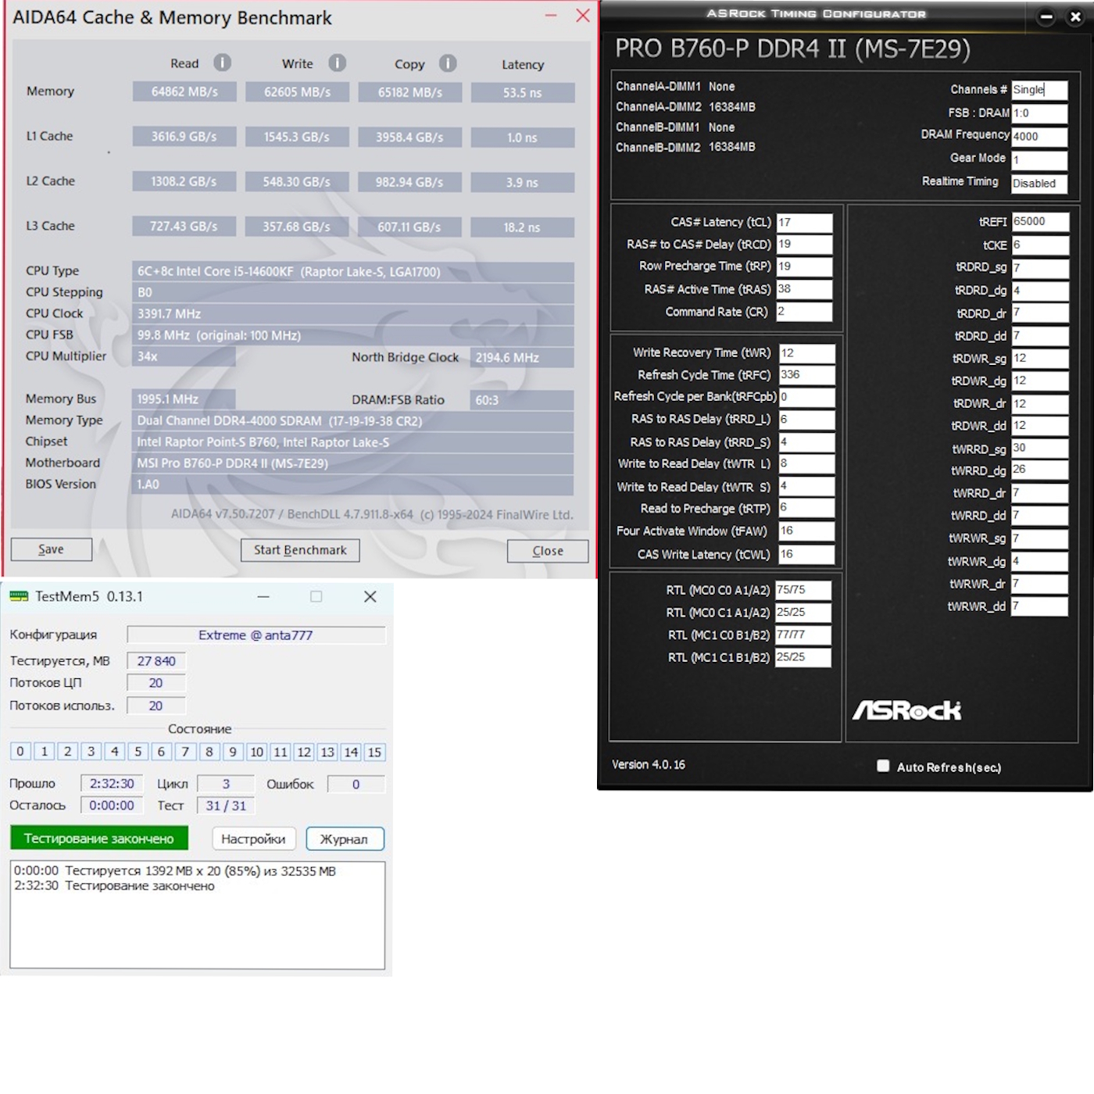This screenshot has width=1094, height=1094.
Task: Click the Channels # field showing Single
Action: click(1039, 90)
